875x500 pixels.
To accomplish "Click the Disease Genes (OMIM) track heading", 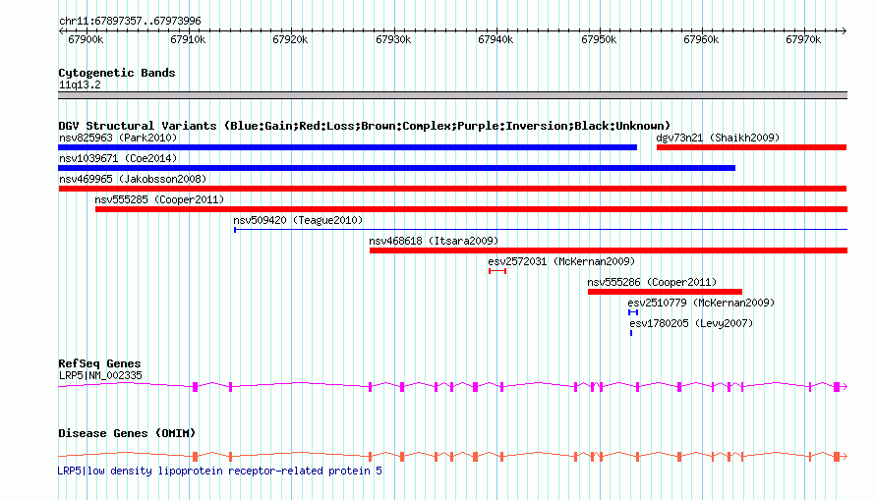I will (127, 433).
